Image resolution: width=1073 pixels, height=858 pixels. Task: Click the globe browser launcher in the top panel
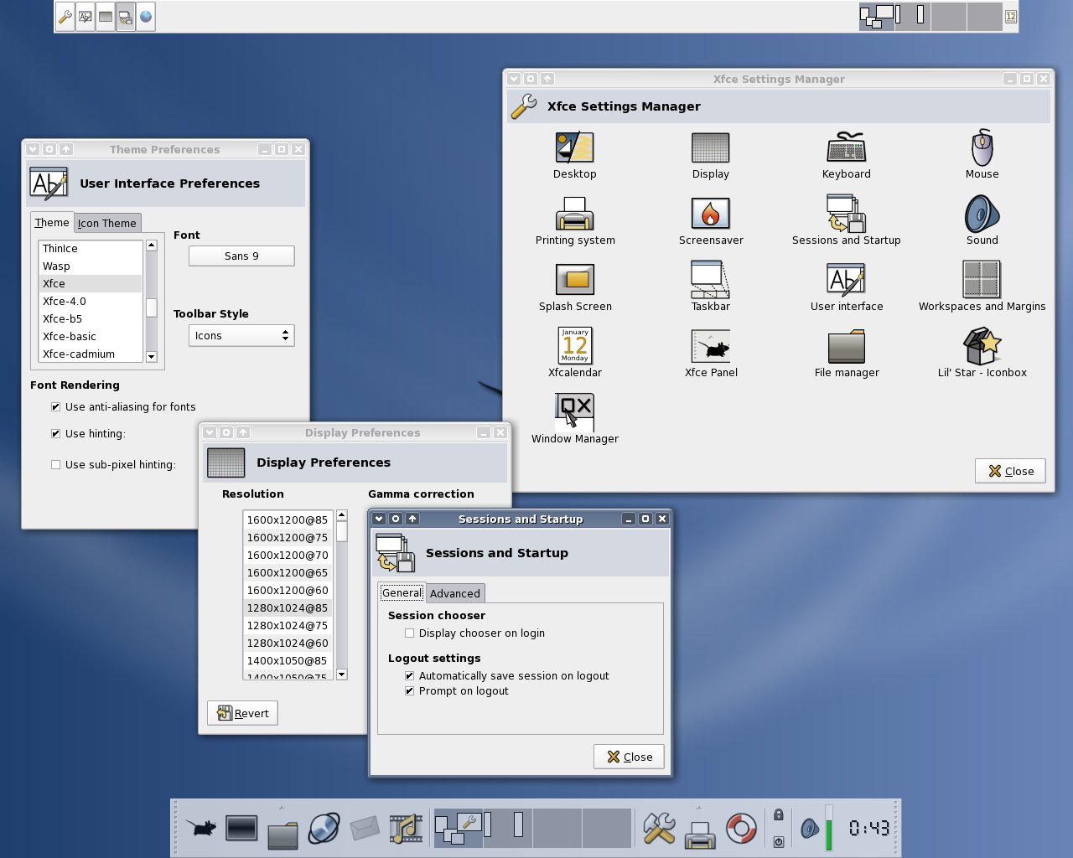coord(145,16)
